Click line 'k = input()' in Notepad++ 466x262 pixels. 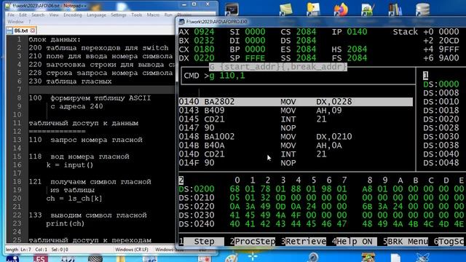point(70,165)
